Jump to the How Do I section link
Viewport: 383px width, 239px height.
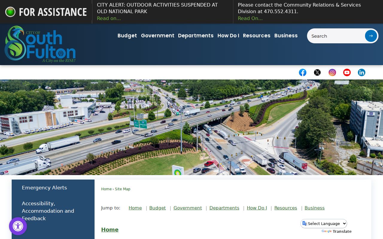tap(257, 208)
